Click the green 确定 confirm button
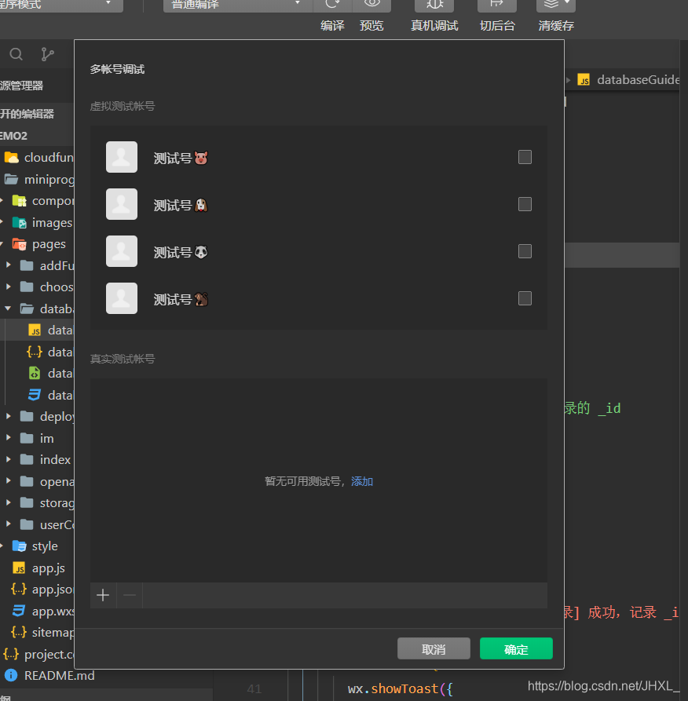Screen dimensions: 688x701 click(516, 648)
